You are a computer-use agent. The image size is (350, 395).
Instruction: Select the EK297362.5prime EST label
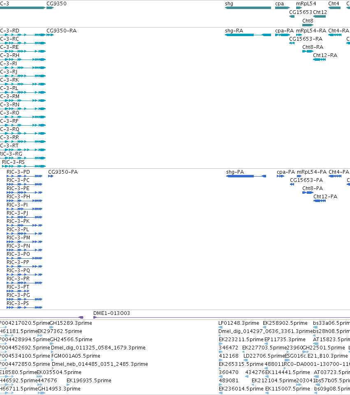[x=60, y=331]
